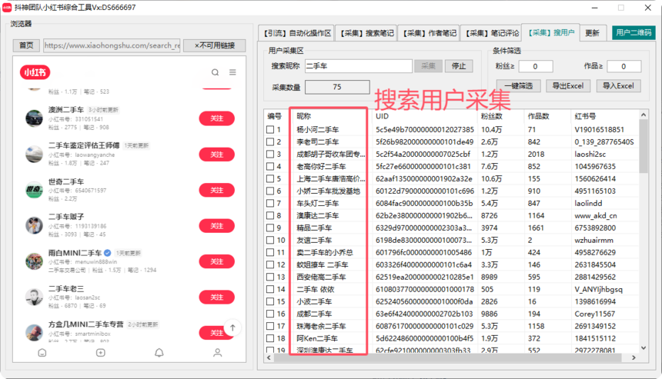Open the hamburger menu icon in Xiaohongshu
Screen dimensions: 662x379
click(x=232, y=72)
